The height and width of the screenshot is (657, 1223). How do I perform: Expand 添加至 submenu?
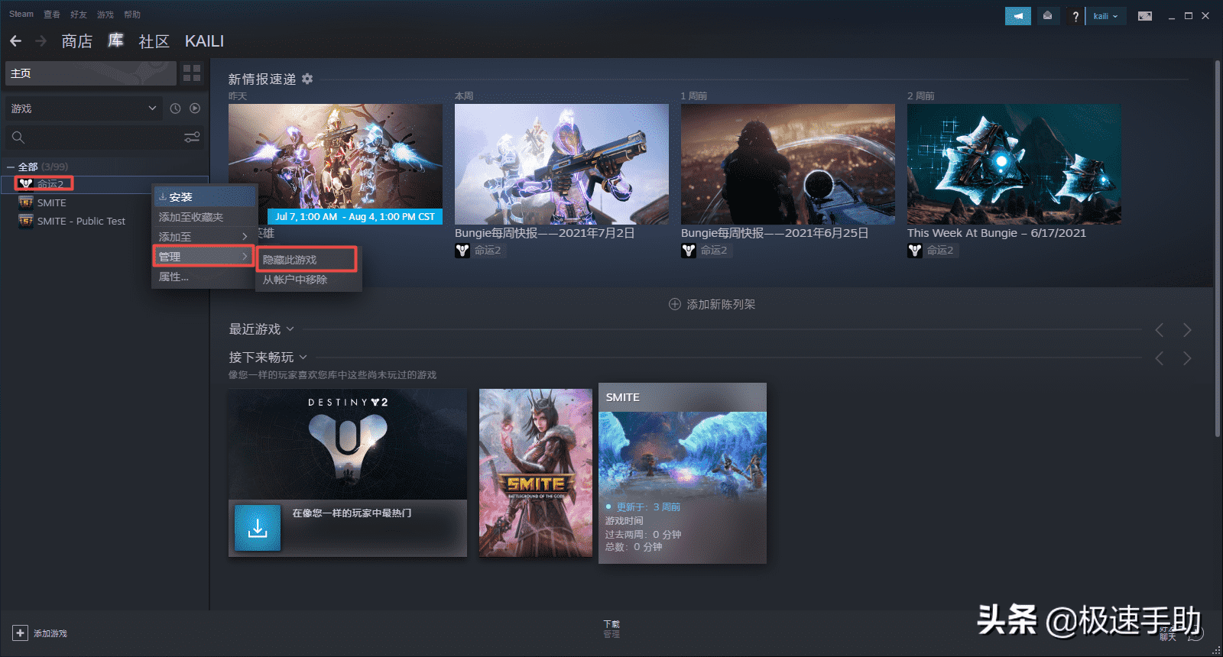(204, 237)
